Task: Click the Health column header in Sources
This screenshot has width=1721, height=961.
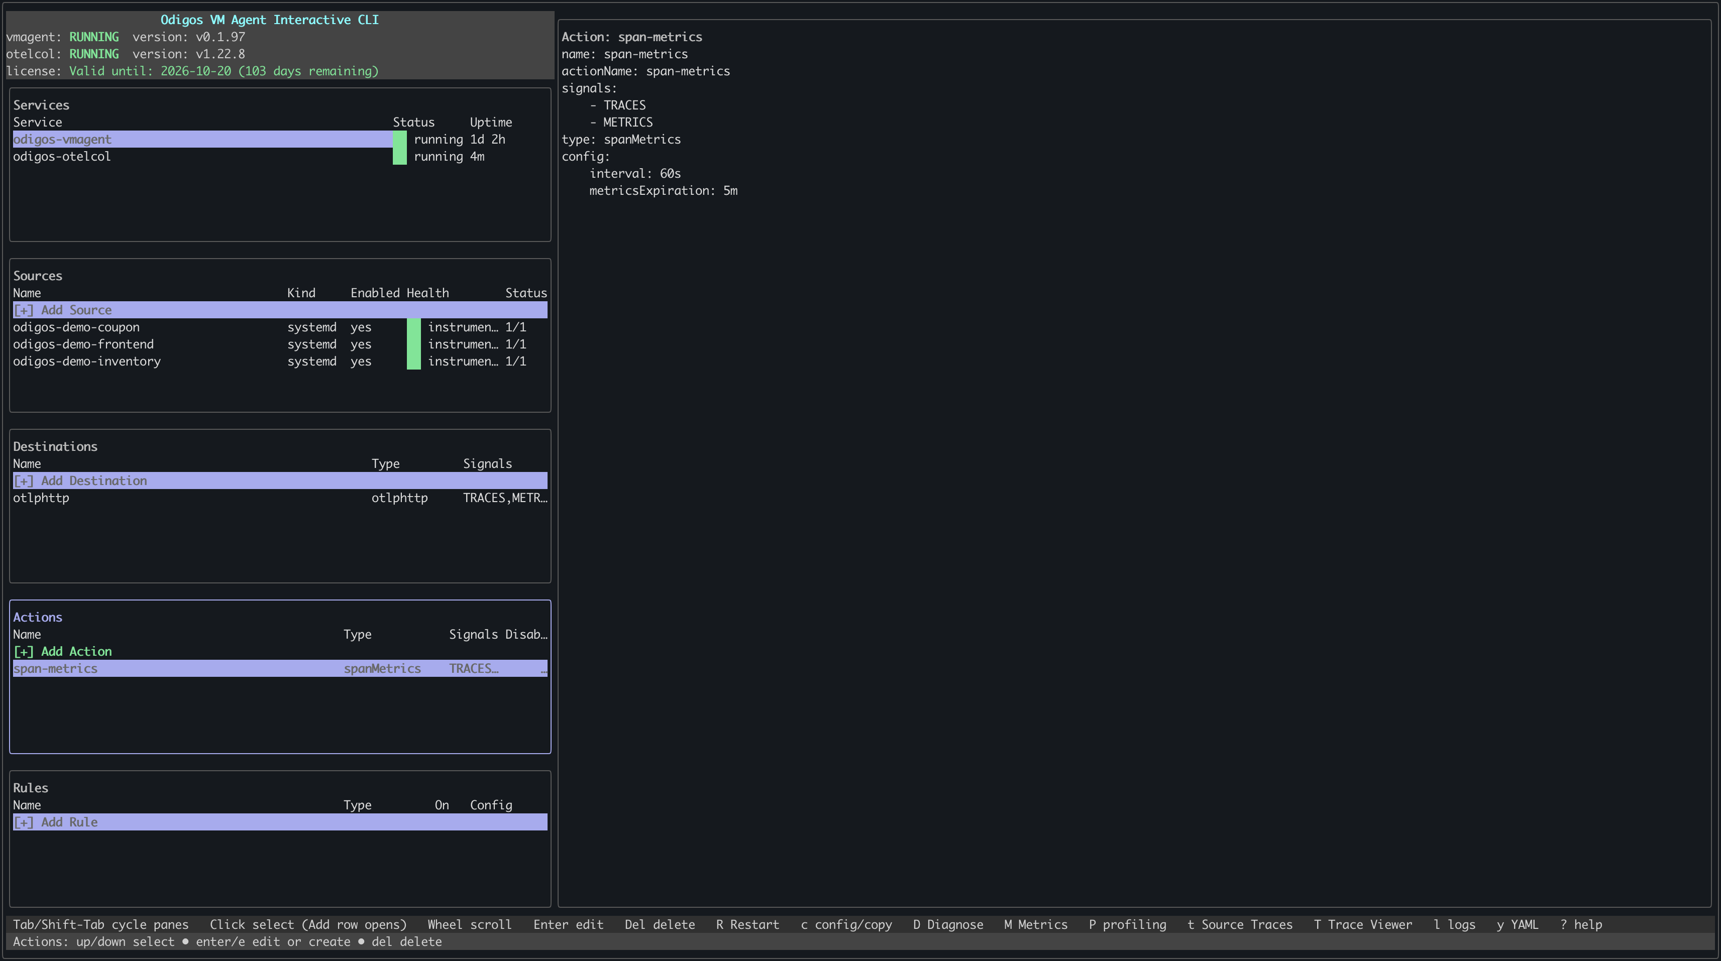Action: coord(427,293)
